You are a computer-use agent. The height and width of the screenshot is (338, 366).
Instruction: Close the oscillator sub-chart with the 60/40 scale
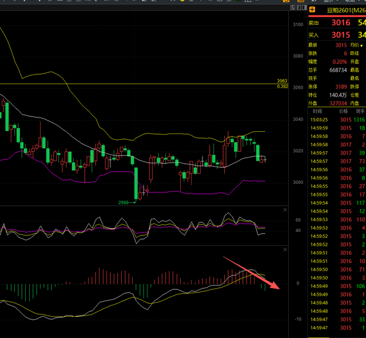tap(285, 210)
